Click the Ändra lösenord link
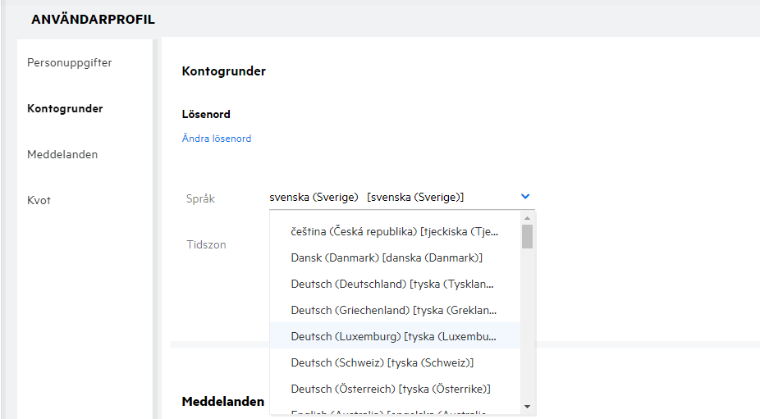 (217, 139)
